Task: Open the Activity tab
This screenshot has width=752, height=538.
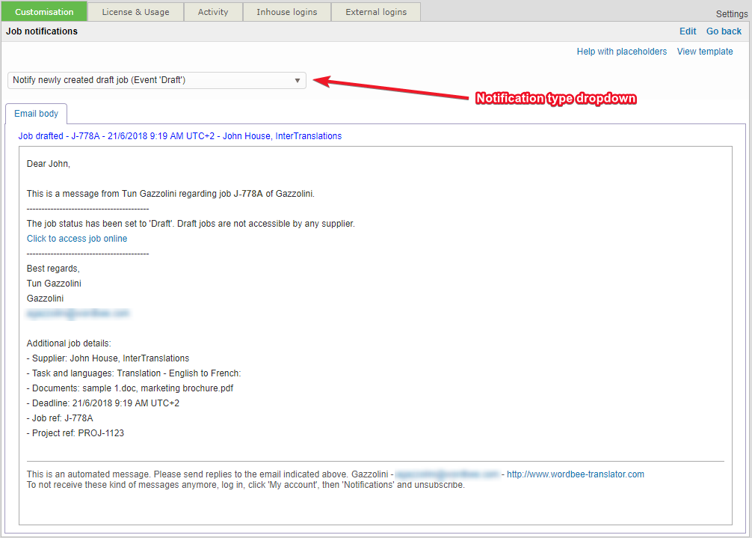Action: tap(213, 11)
